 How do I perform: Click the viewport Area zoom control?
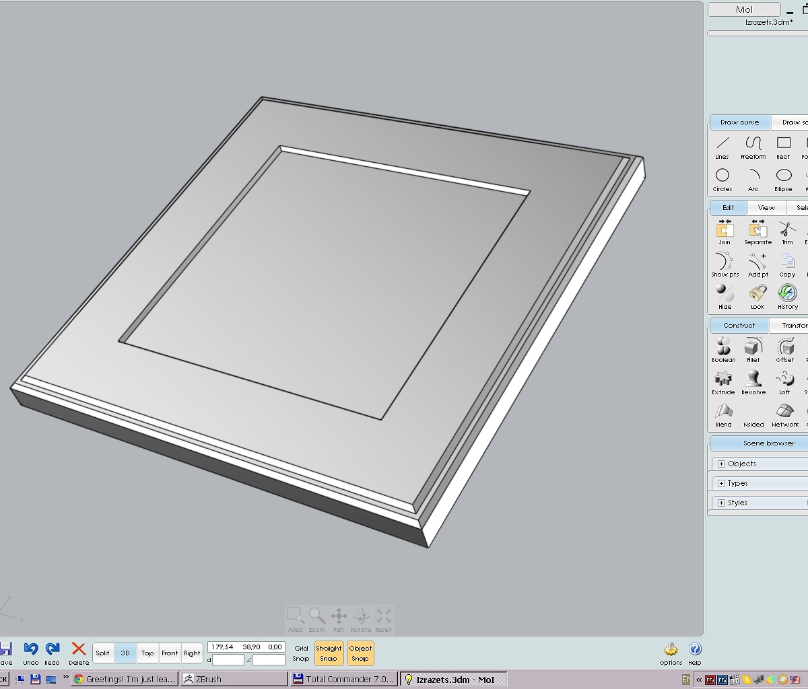point(296,620)
